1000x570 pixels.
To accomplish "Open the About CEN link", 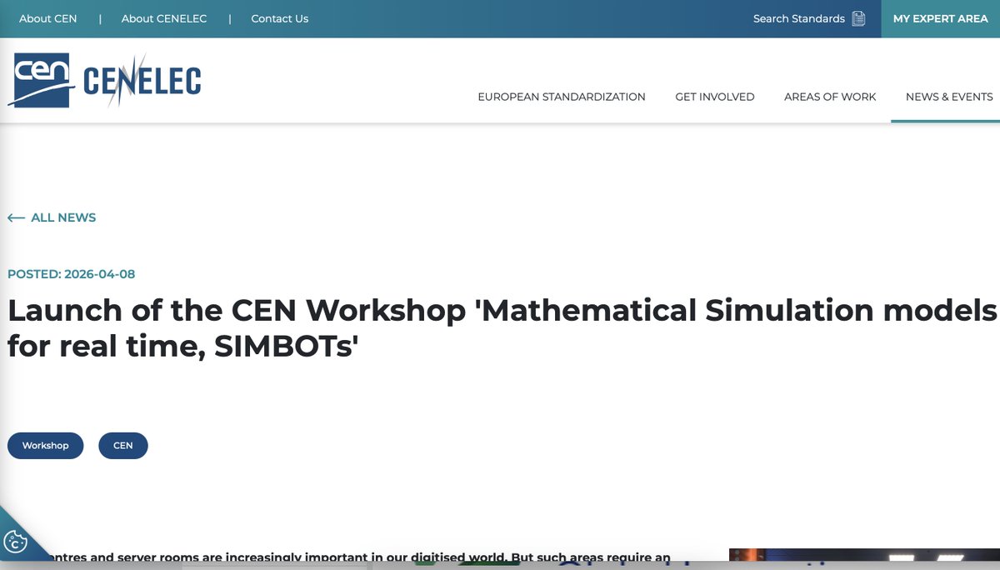I will [x=47, y=18].
